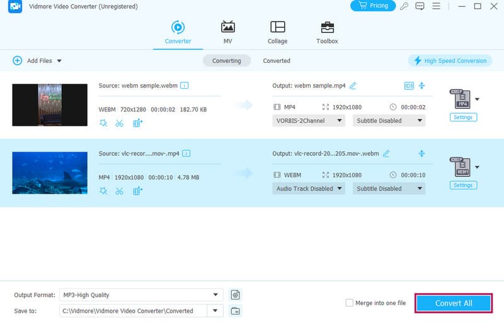Open the Audio Track Disabled dropdown
Image resolution: width=504 pixels, height=322 pixels.
point(309,189)
